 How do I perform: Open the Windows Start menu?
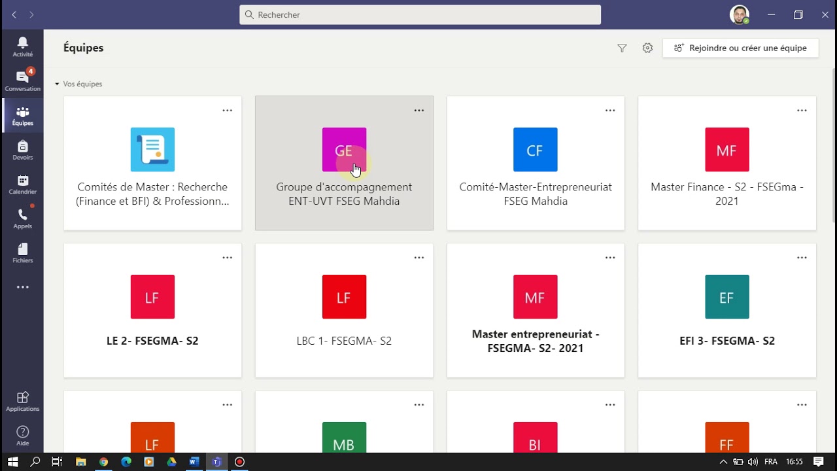tap(12, 462)
